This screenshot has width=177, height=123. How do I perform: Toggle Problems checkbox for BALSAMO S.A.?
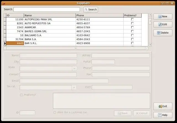coord(132,35)
